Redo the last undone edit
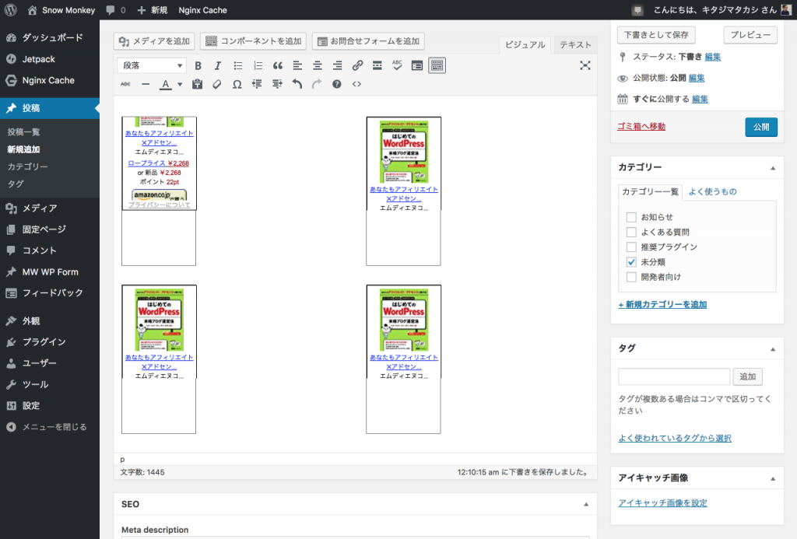797x539 pixels. coord(317,84)
